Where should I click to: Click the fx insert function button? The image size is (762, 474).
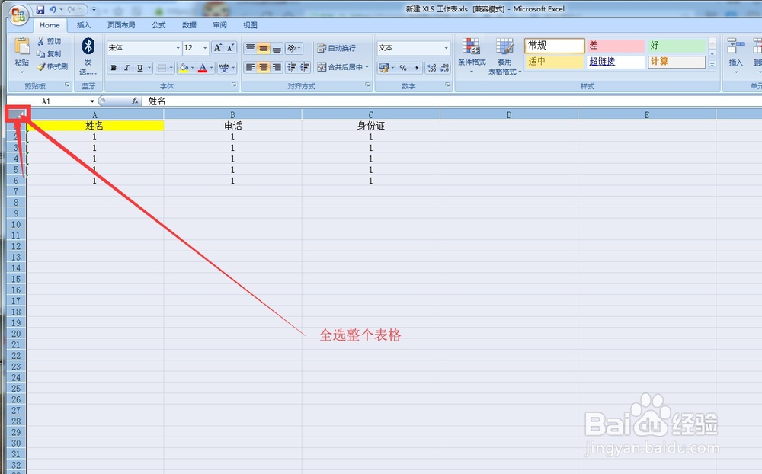pos(135,101)
